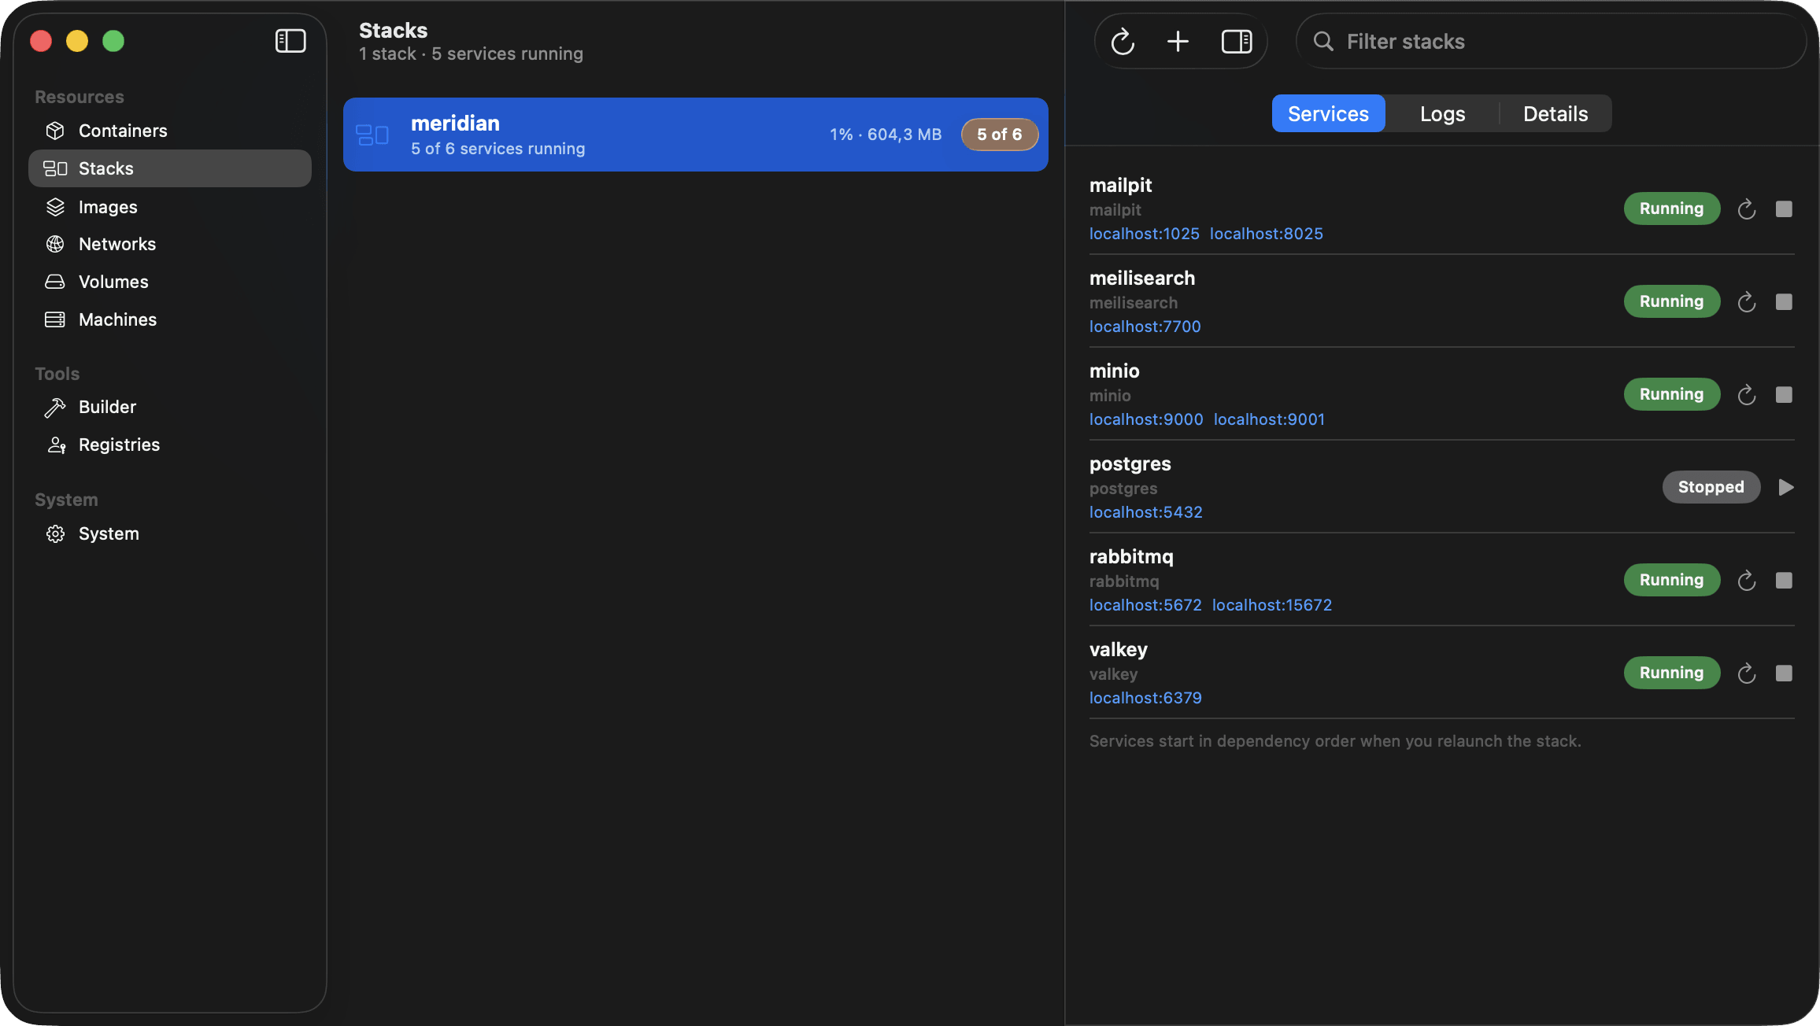Click the Machines server icon

pyautogui.click(x=55, y=319)
